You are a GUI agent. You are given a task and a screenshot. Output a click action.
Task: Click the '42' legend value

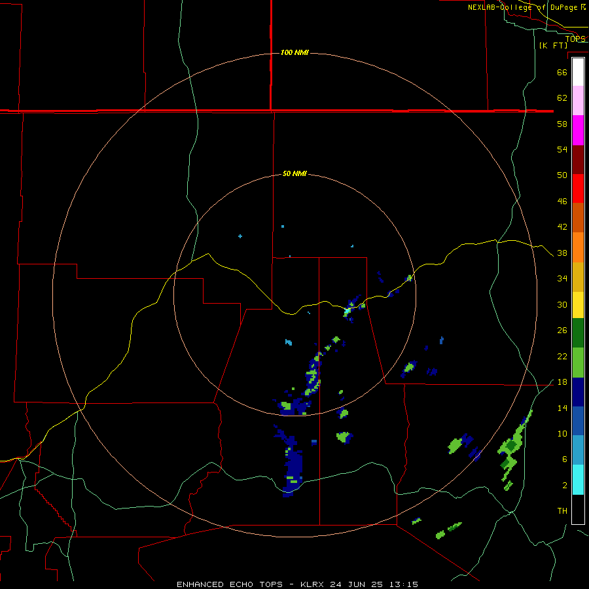562,227
